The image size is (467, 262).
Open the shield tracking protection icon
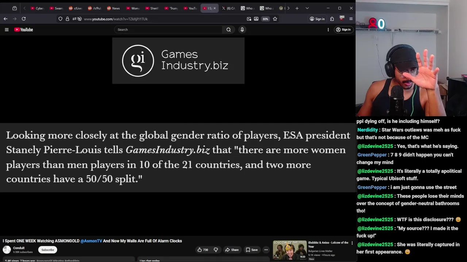tap(61, 19)
